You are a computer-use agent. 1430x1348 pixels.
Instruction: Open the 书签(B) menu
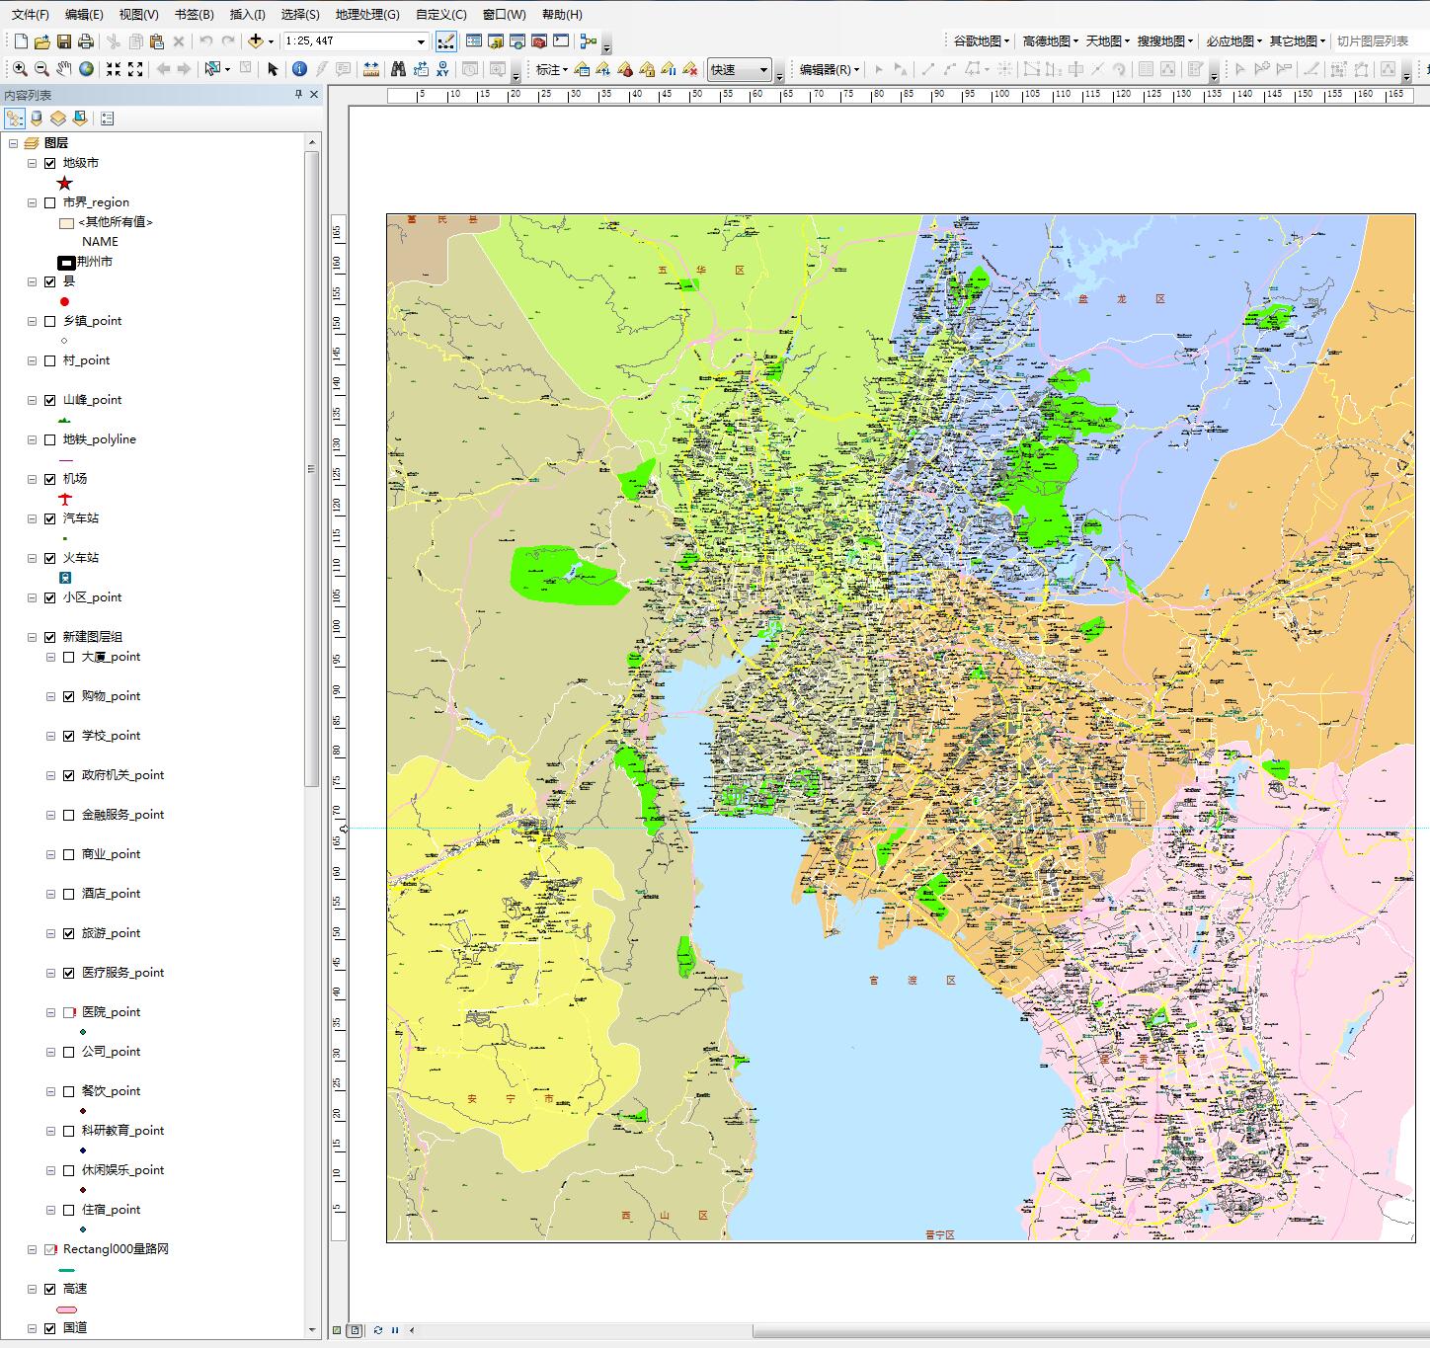pyautogui.click(x=194, y=15)
